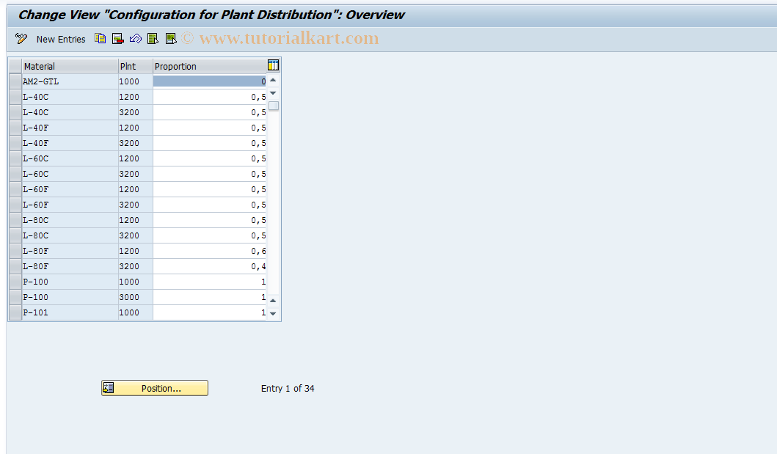This screenshot has width=777, height=454.
Task: Click the Copy As icon
Action: click(100, 39)
